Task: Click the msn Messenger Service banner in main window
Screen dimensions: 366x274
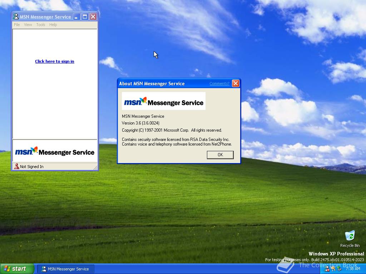Action: (x=55, y=151)
